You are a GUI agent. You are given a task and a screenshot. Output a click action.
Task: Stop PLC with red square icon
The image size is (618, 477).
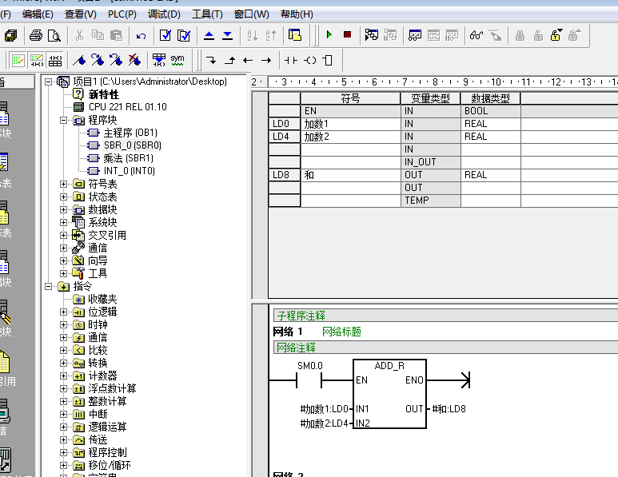point(347,35)
